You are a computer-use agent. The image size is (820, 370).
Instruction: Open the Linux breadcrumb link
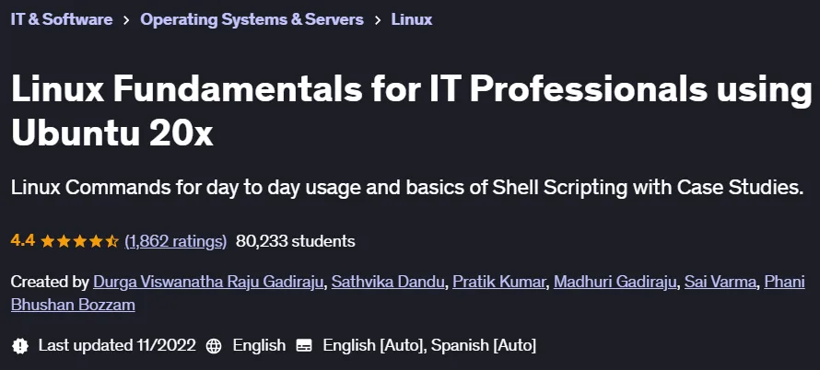pyautogui.click(x=412, y=20)
